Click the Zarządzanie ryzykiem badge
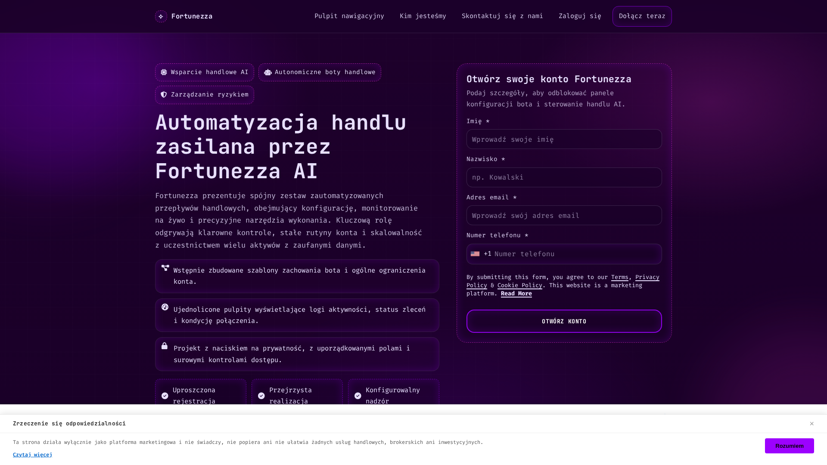This screenshot has height=465, width=827. pos(205,95)
